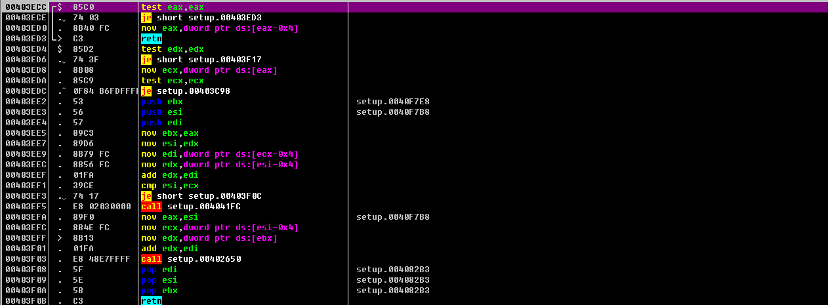Click the 'je setup.00403C98' long jump

(x=186, y=91)
